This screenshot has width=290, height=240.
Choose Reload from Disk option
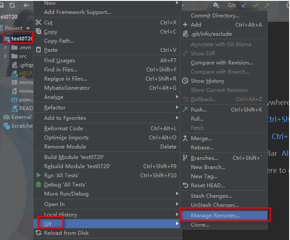click(66, 233)
